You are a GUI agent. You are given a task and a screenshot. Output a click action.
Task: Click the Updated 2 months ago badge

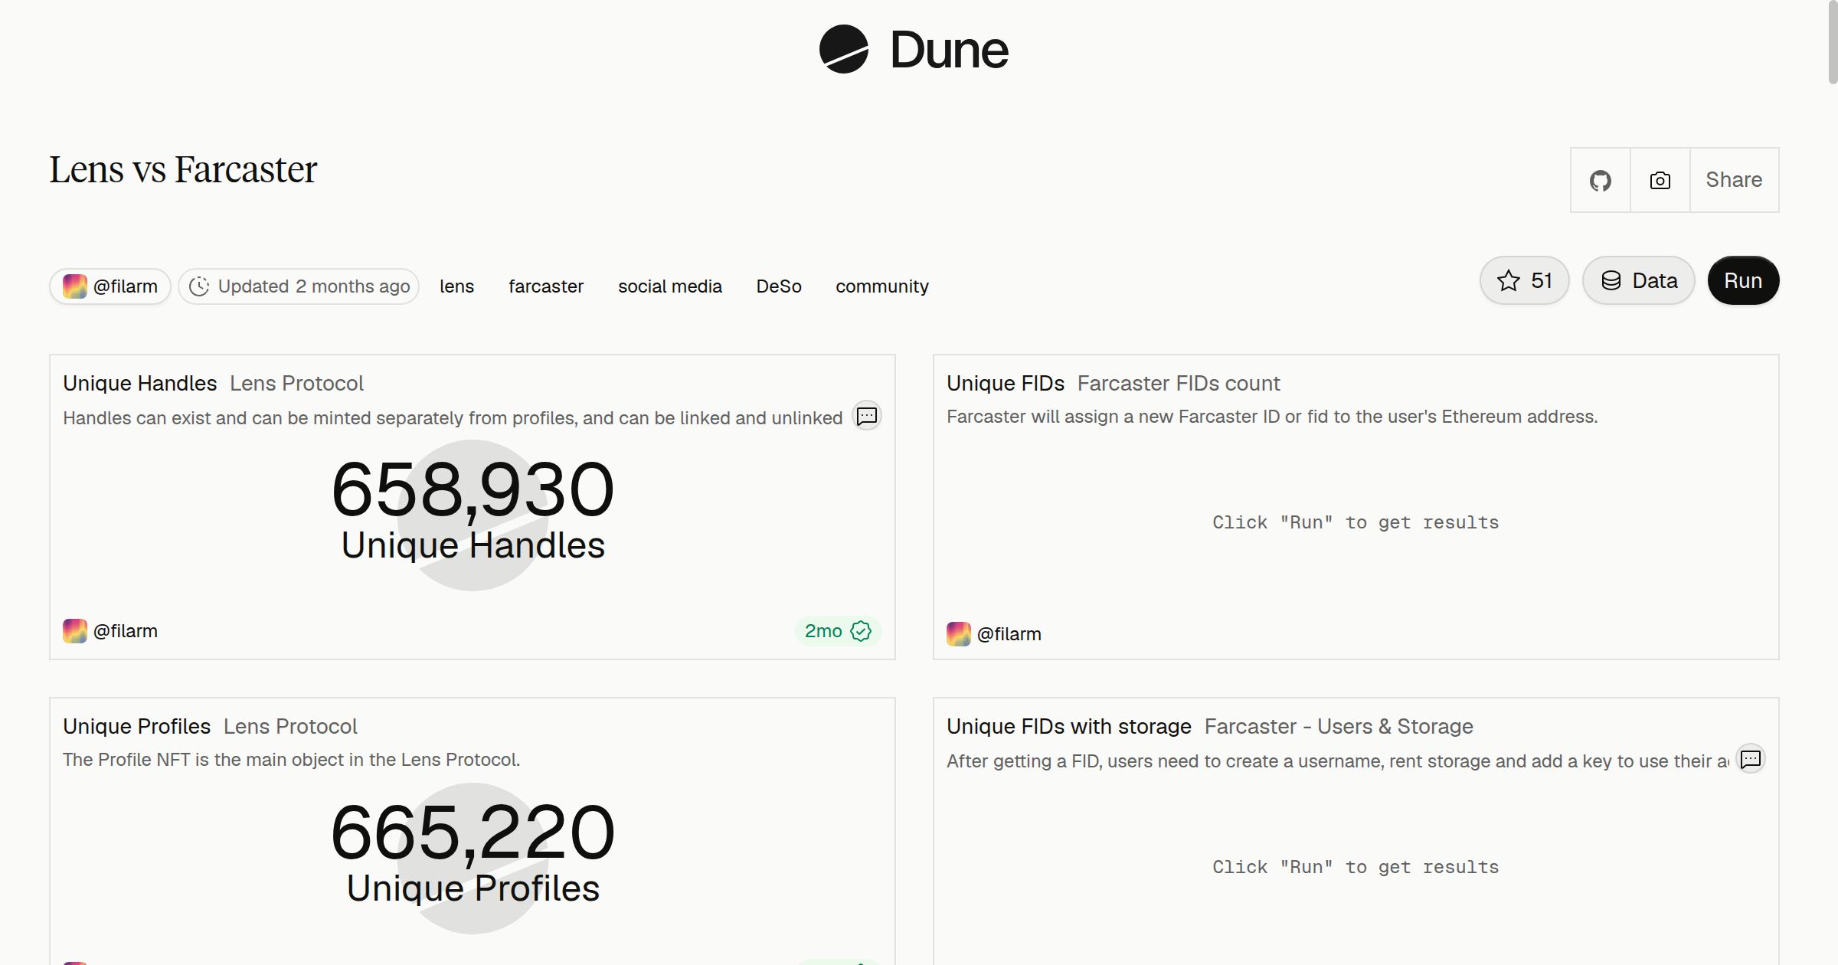click(x=299, y=286)
